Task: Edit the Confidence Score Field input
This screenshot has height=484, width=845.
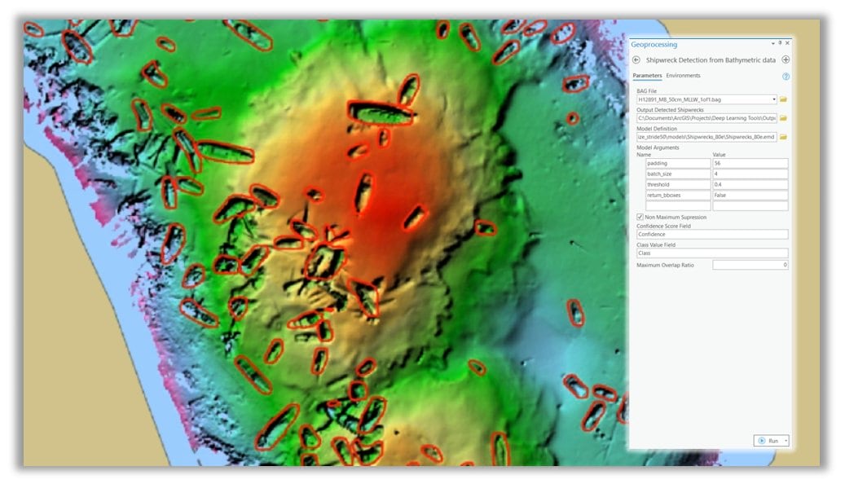Action: (712, 235)
